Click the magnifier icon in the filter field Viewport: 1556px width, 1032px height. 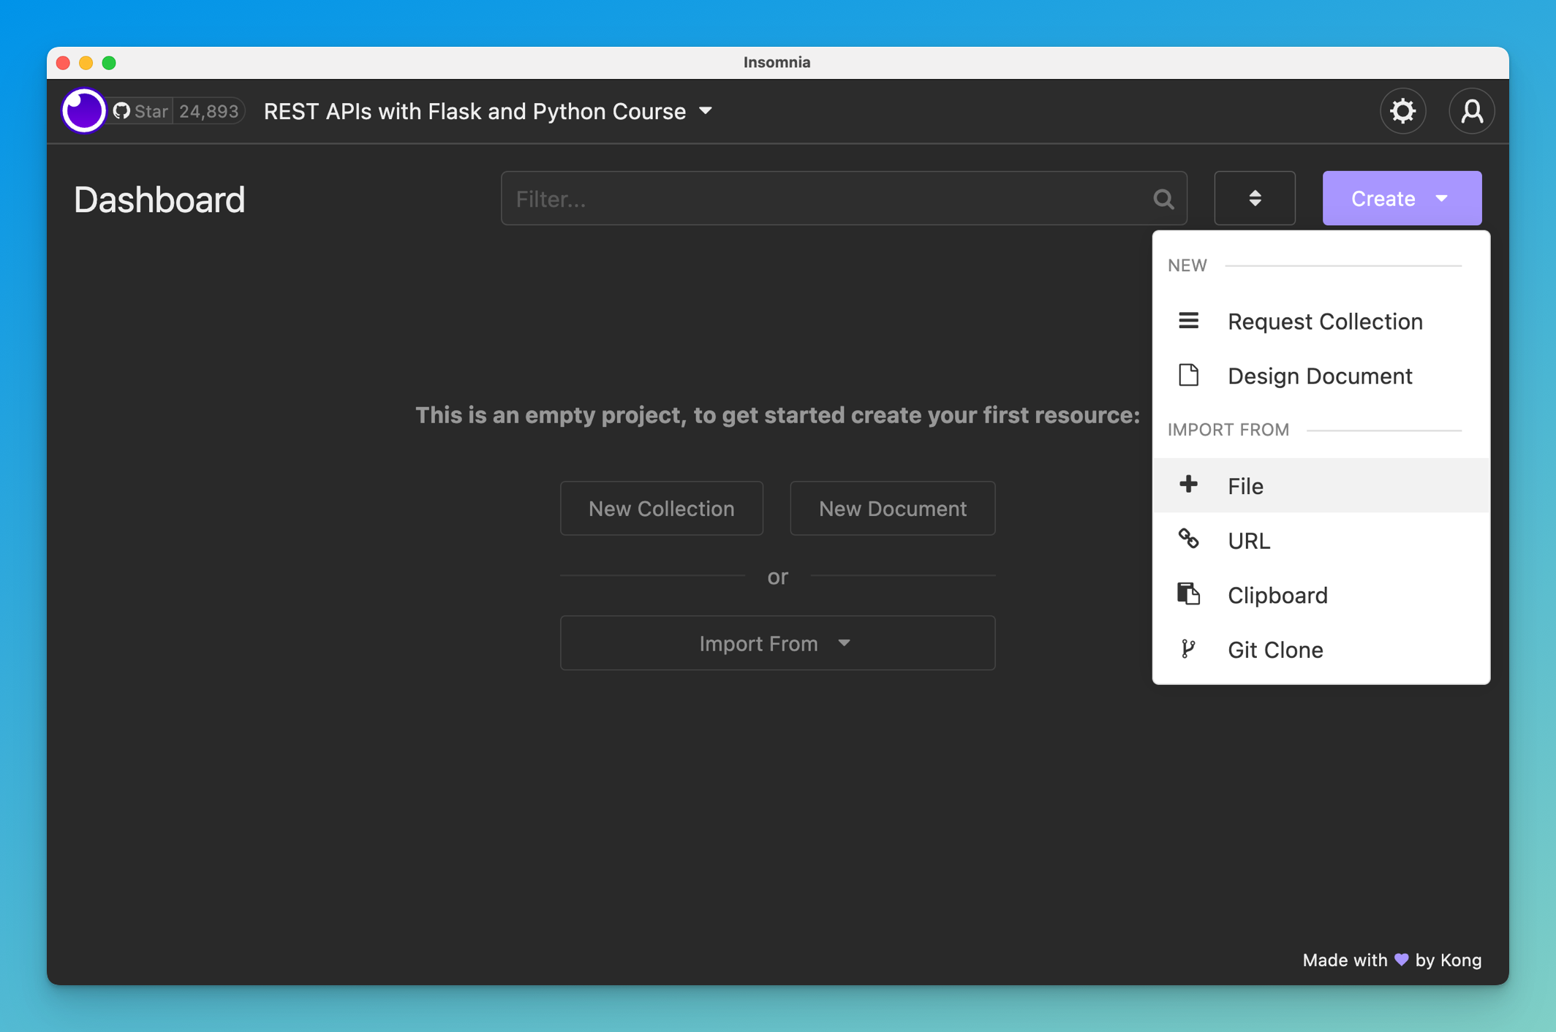click(1163, 199)
